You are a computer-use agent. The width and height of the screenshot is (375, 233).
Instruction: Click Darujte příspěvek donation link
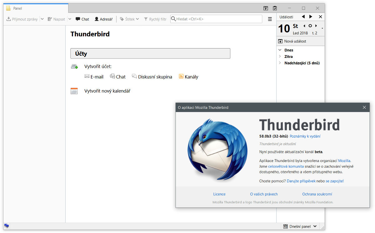coord(302,181)
